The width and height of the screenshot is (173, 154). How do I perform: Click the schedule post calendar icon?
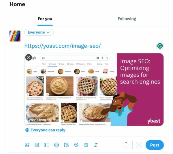66,145
